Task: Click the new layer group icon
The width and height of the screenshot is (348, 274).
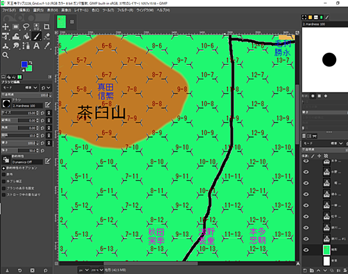Action: coord(312,270)
